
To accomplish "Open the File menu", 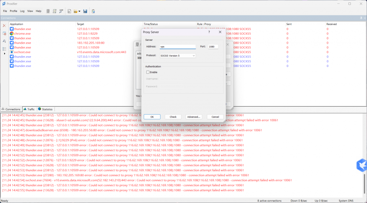I will tap(5, 11).
